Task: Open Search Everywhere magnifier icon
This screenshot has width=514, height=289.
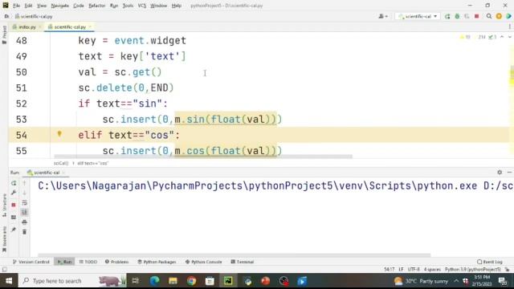Action: pyautogui.click(x=489, y=16)
